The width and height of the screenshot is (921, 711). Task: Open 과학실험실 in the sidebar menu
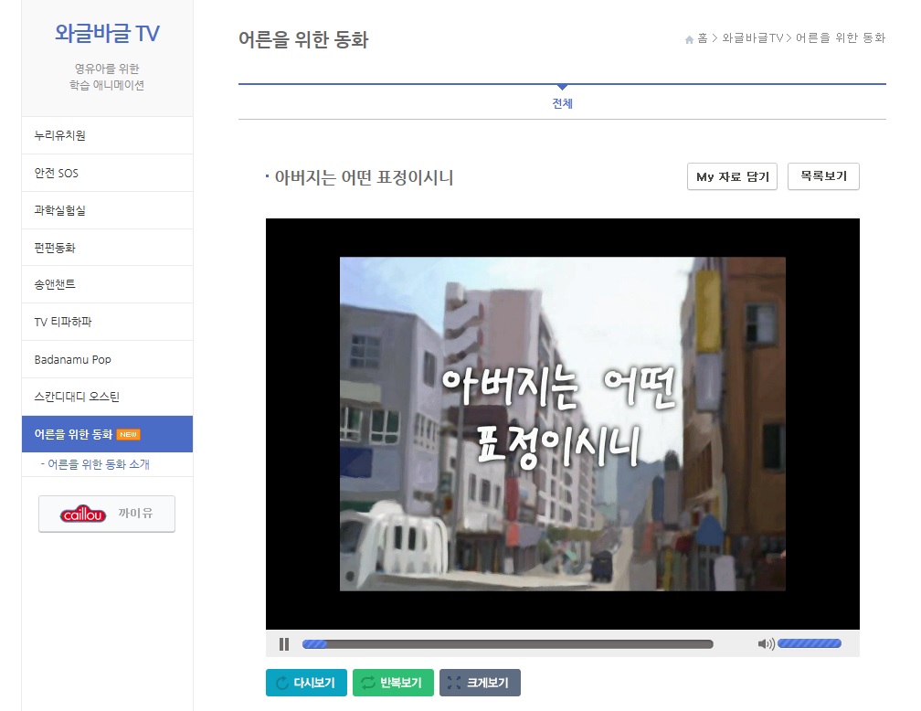point(107,210)
